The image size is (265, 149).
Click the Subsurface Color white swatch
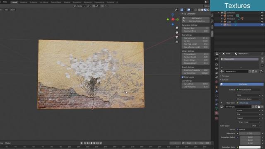coord(250,147)
